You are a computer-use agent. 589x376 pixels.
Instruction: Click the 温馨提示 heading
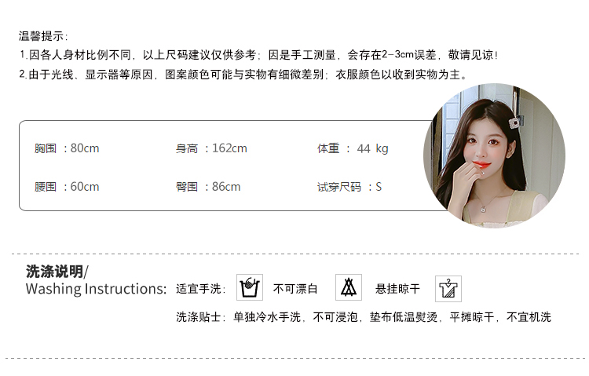coord(43,36)
